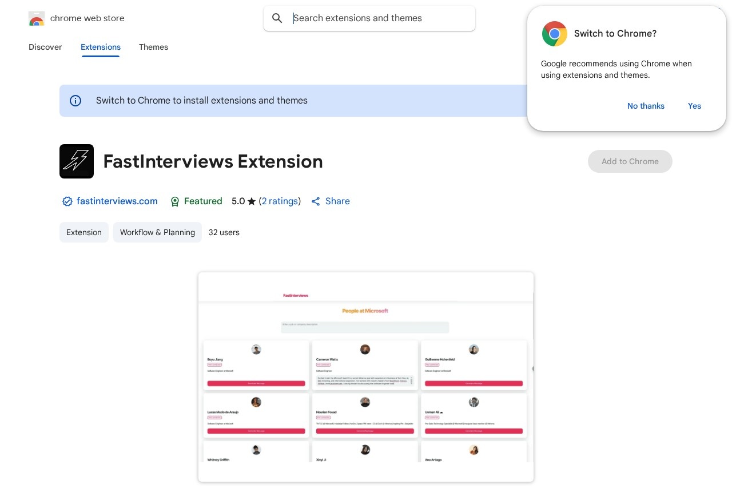Confirm switching to Chrome with Yes

tap(694, 106)
